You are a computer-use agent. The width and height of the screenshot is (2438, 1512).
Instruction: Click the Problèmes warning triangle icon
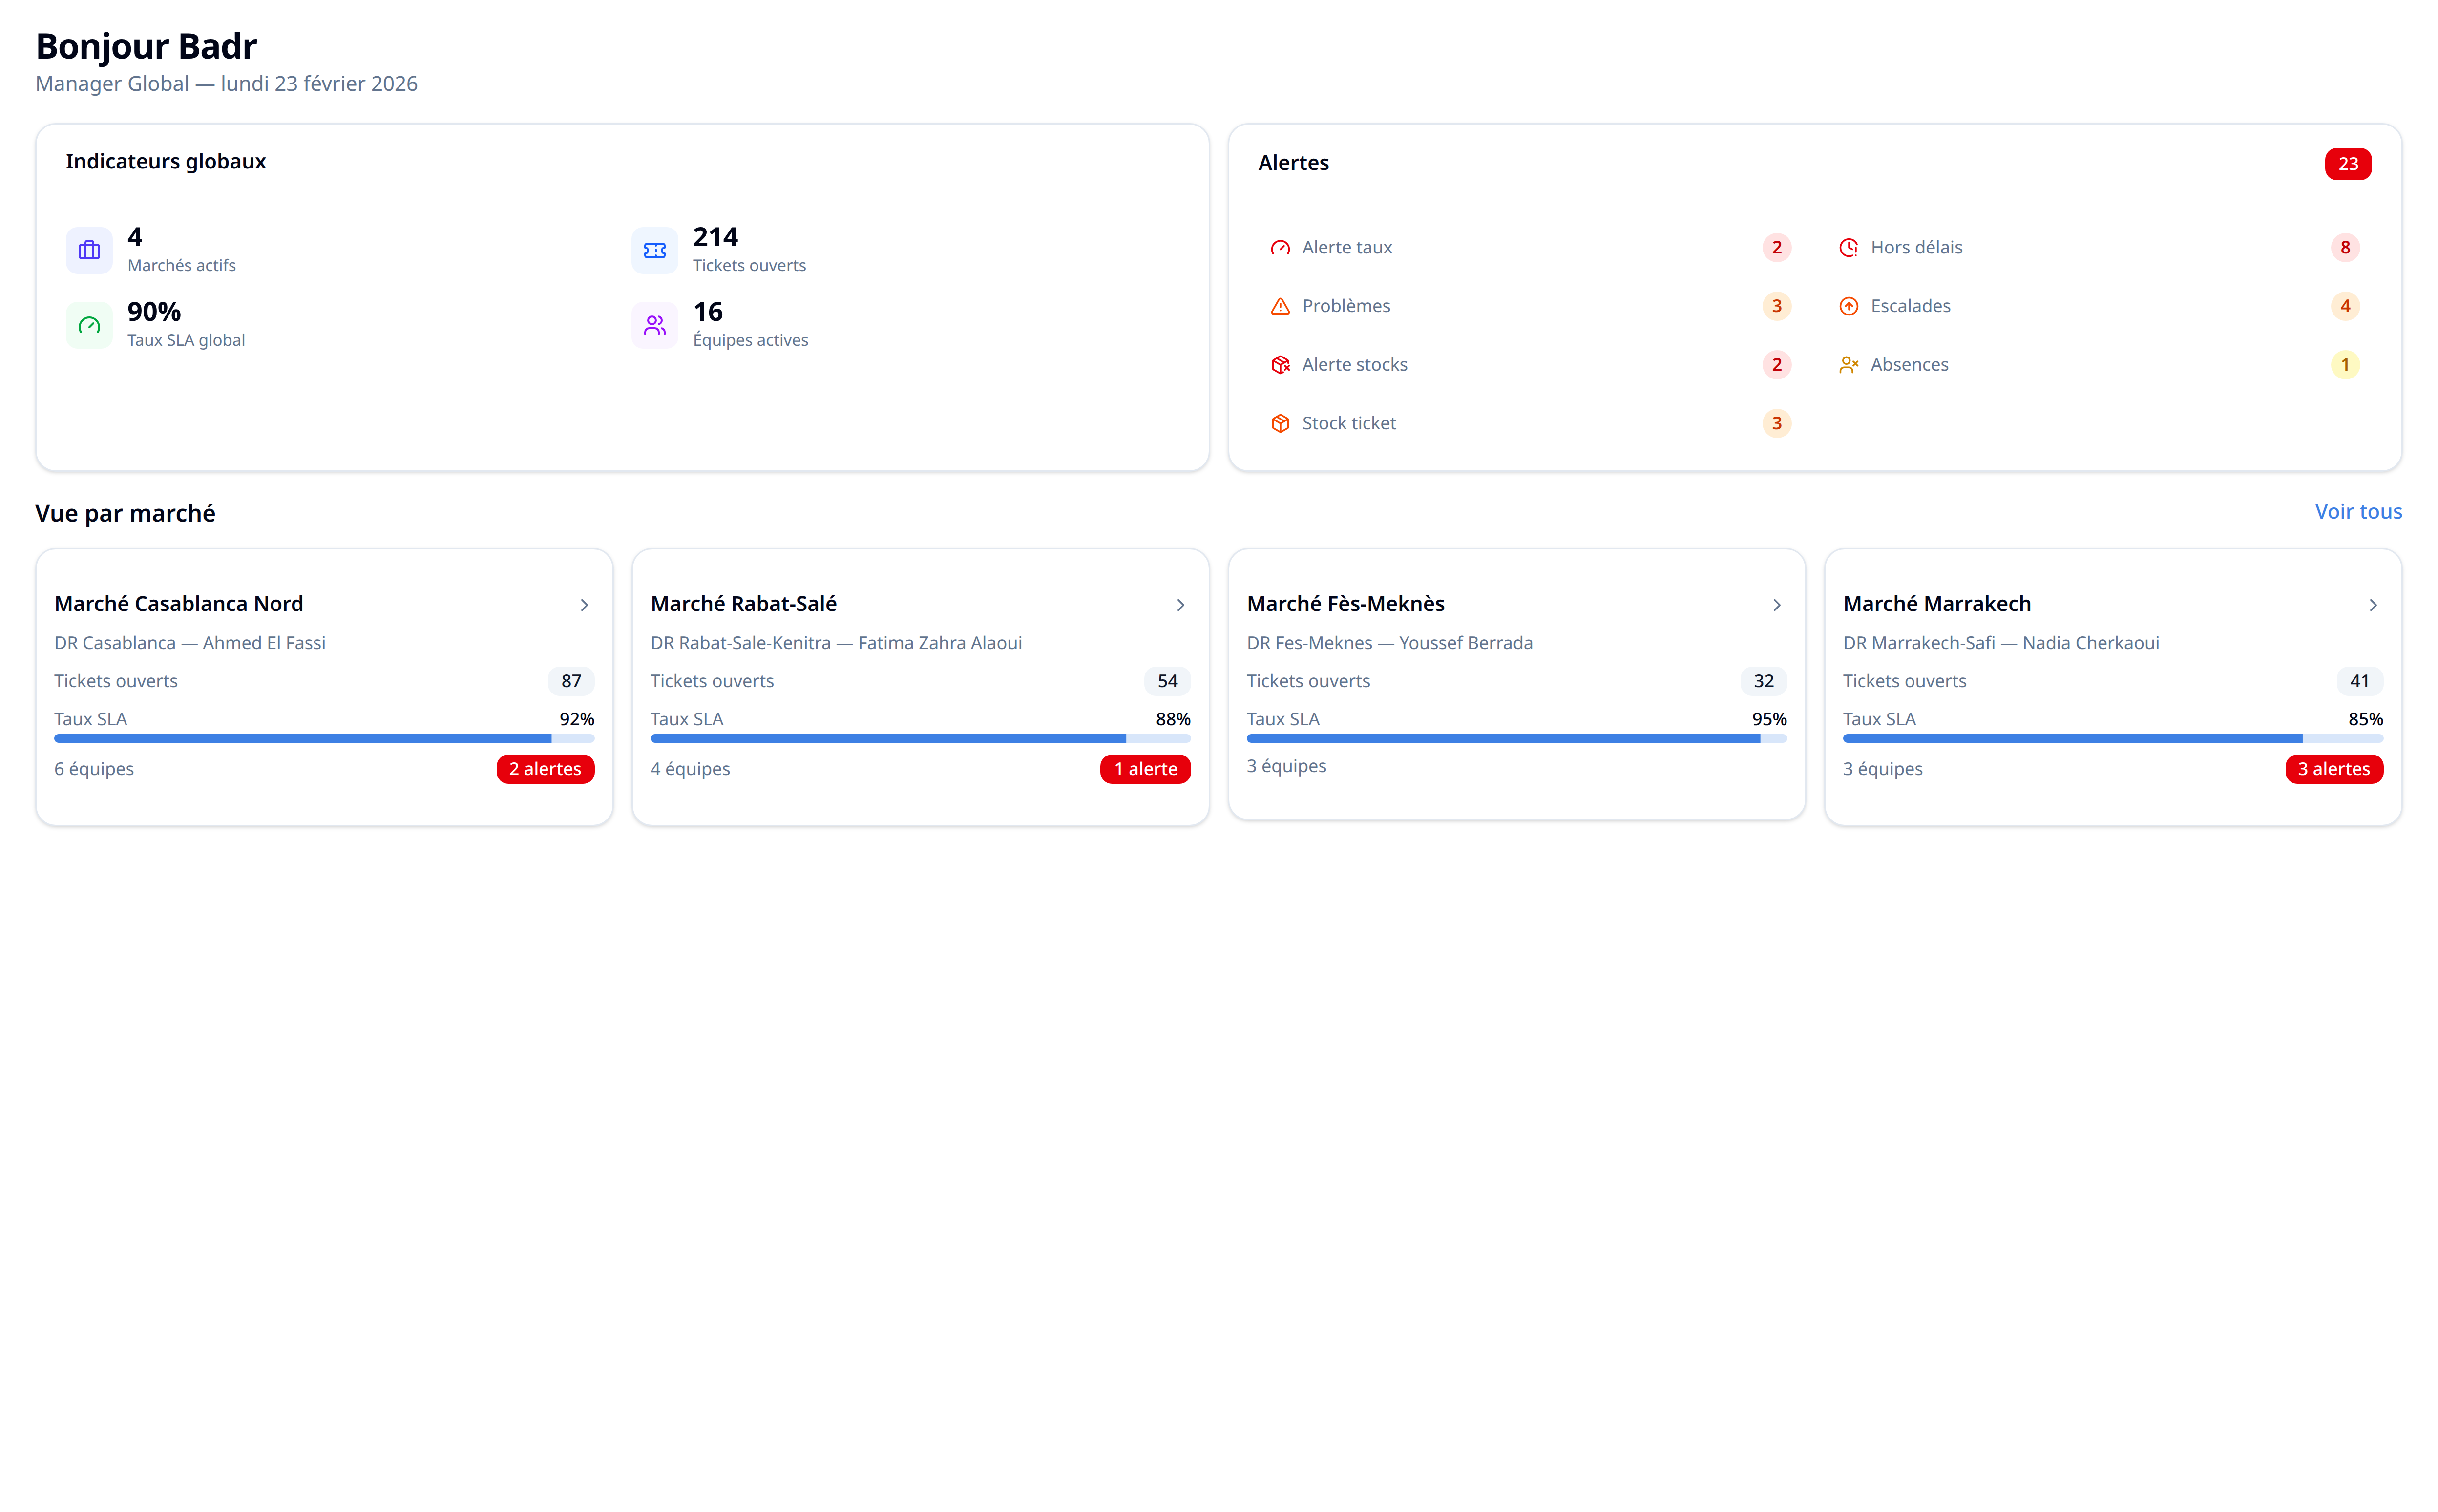click(x=1280, y=306)
